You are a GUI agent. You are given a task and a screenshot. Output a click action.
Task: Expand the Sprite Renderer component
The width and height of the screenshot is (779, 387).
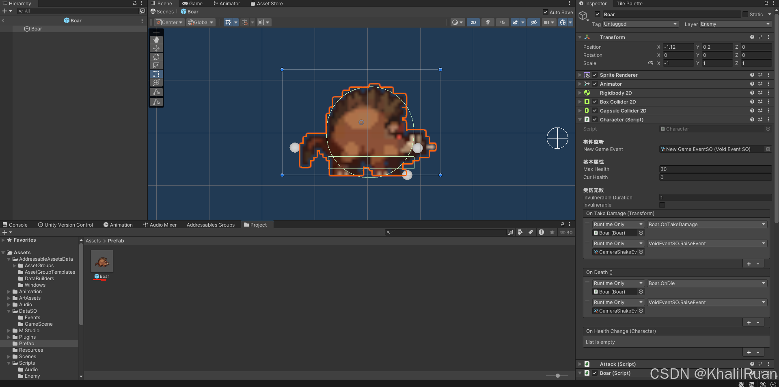click(x=580, y=75)
